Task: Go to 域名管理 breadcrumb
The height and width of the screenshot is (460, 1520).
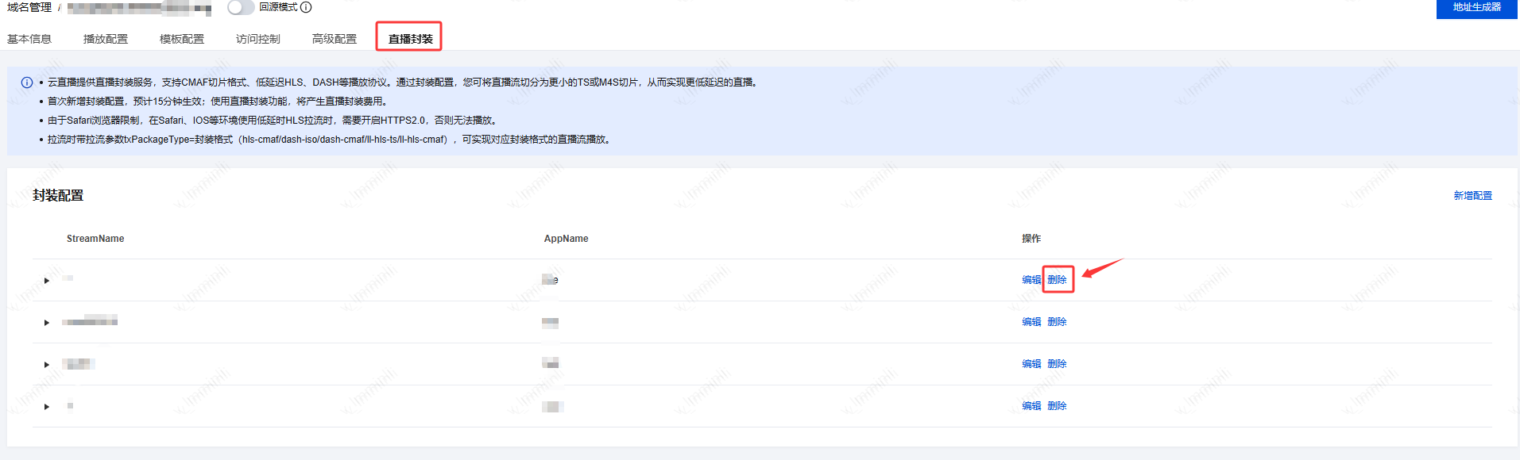Action: (29, 7)
